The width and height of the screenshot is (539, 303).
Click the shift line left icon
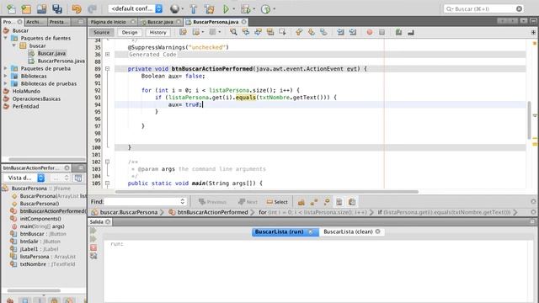pos(340,32)
